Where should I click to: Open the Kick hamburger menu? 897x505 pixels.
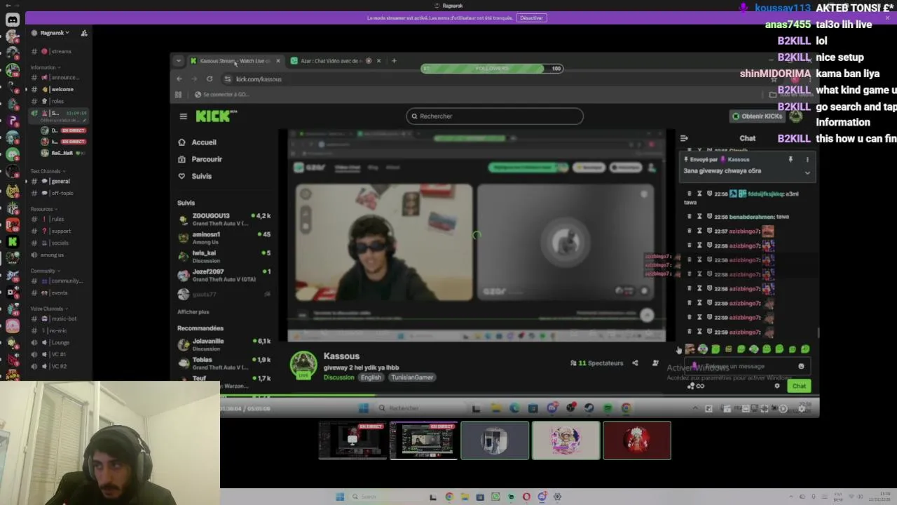pyautogui.click(x=183, y=116)
